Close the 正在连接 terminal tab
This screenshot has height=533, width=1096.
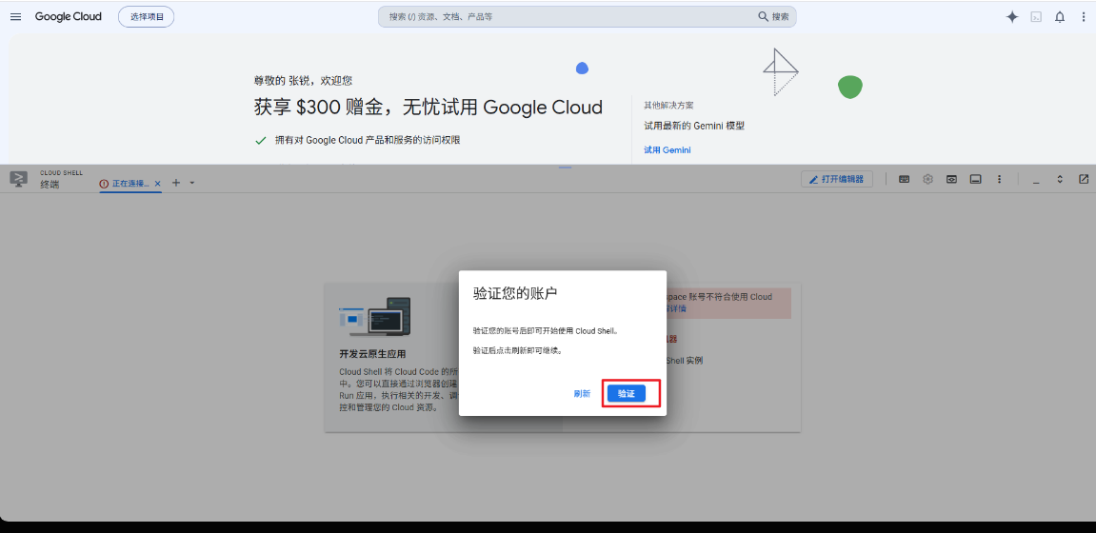click(x=157, y=183)
